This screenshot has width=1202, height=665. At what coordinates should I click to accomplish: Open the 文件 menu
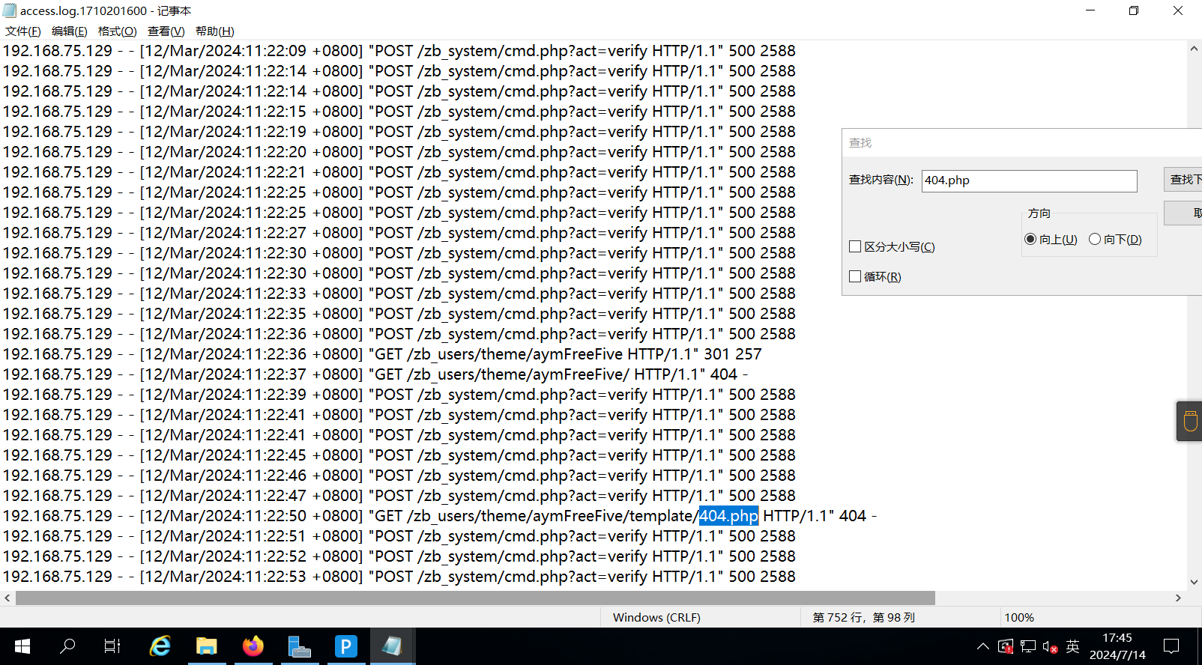(x=23, y=31)
